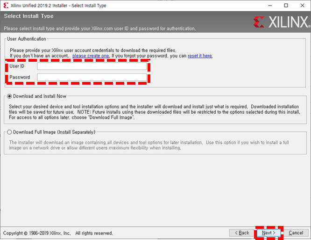The image size is (311, 240).
Task: Click the Xilinx icon in the title bar
Action: click(6, 5)
